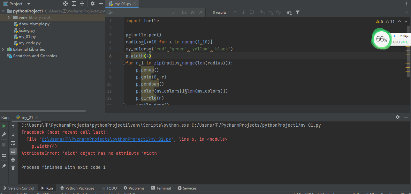Go to previous search occurrence
Image resolution: width=411 pixels, height=194 pixels.
pyautogui.click(x=235, y=12)
